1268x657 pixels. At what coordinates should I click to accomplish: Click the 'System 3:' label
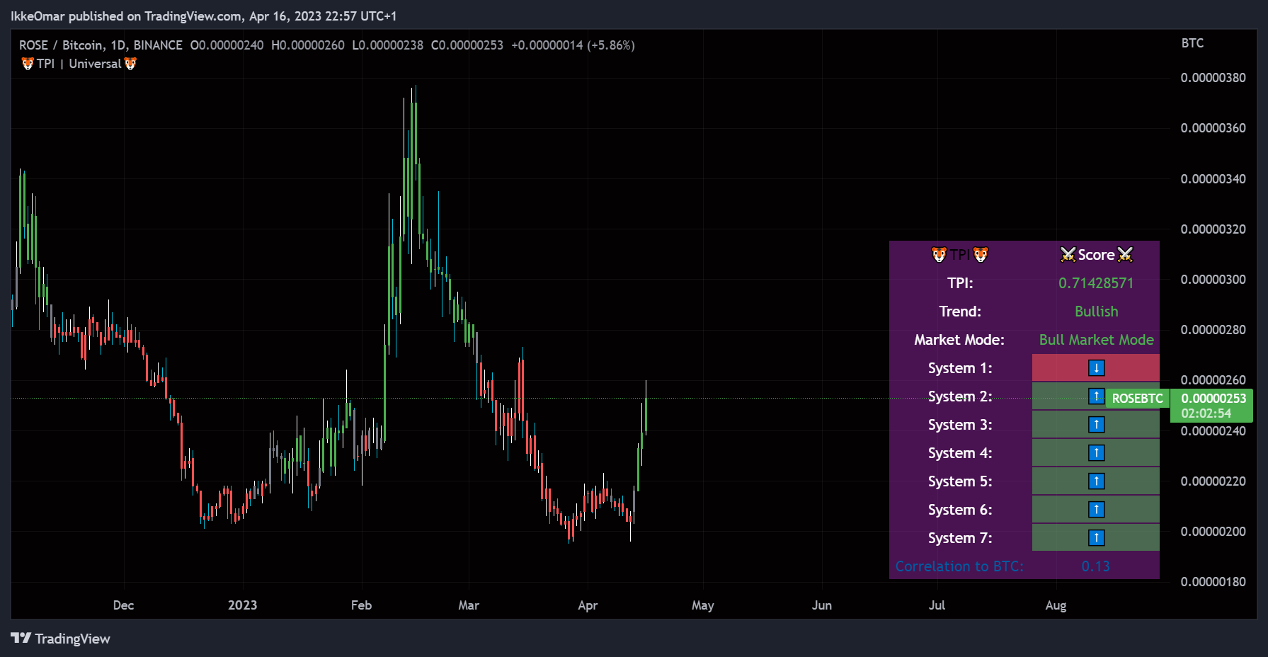(960, 425)
